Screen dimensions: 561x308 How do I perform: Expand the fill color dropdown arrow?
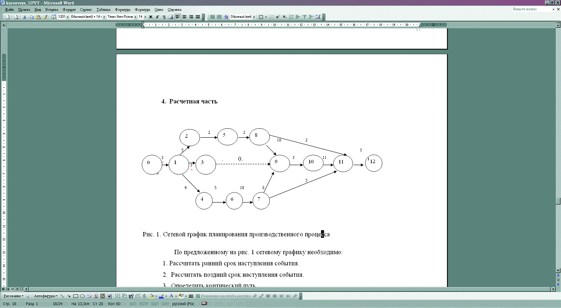pos(156,296)
